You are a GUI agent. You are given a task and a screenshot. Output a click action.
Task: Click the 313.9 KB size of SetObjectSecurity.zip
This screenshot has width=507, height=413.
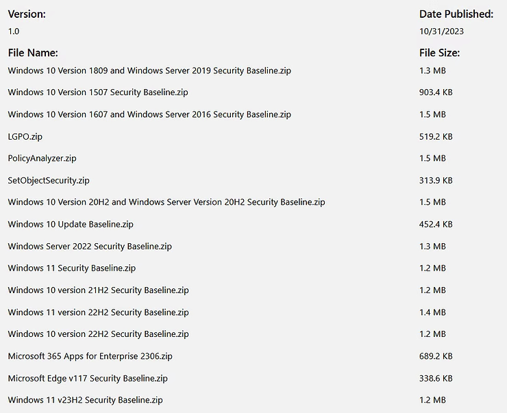pyautogui.click(x=436, y=180)
